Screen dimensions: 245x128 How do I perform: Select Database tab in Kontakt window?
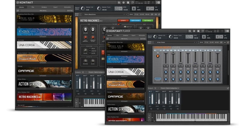point(44,7)
